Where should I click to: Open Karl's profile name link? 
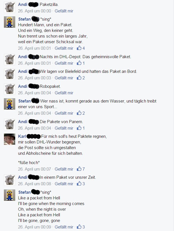[22, 136]
